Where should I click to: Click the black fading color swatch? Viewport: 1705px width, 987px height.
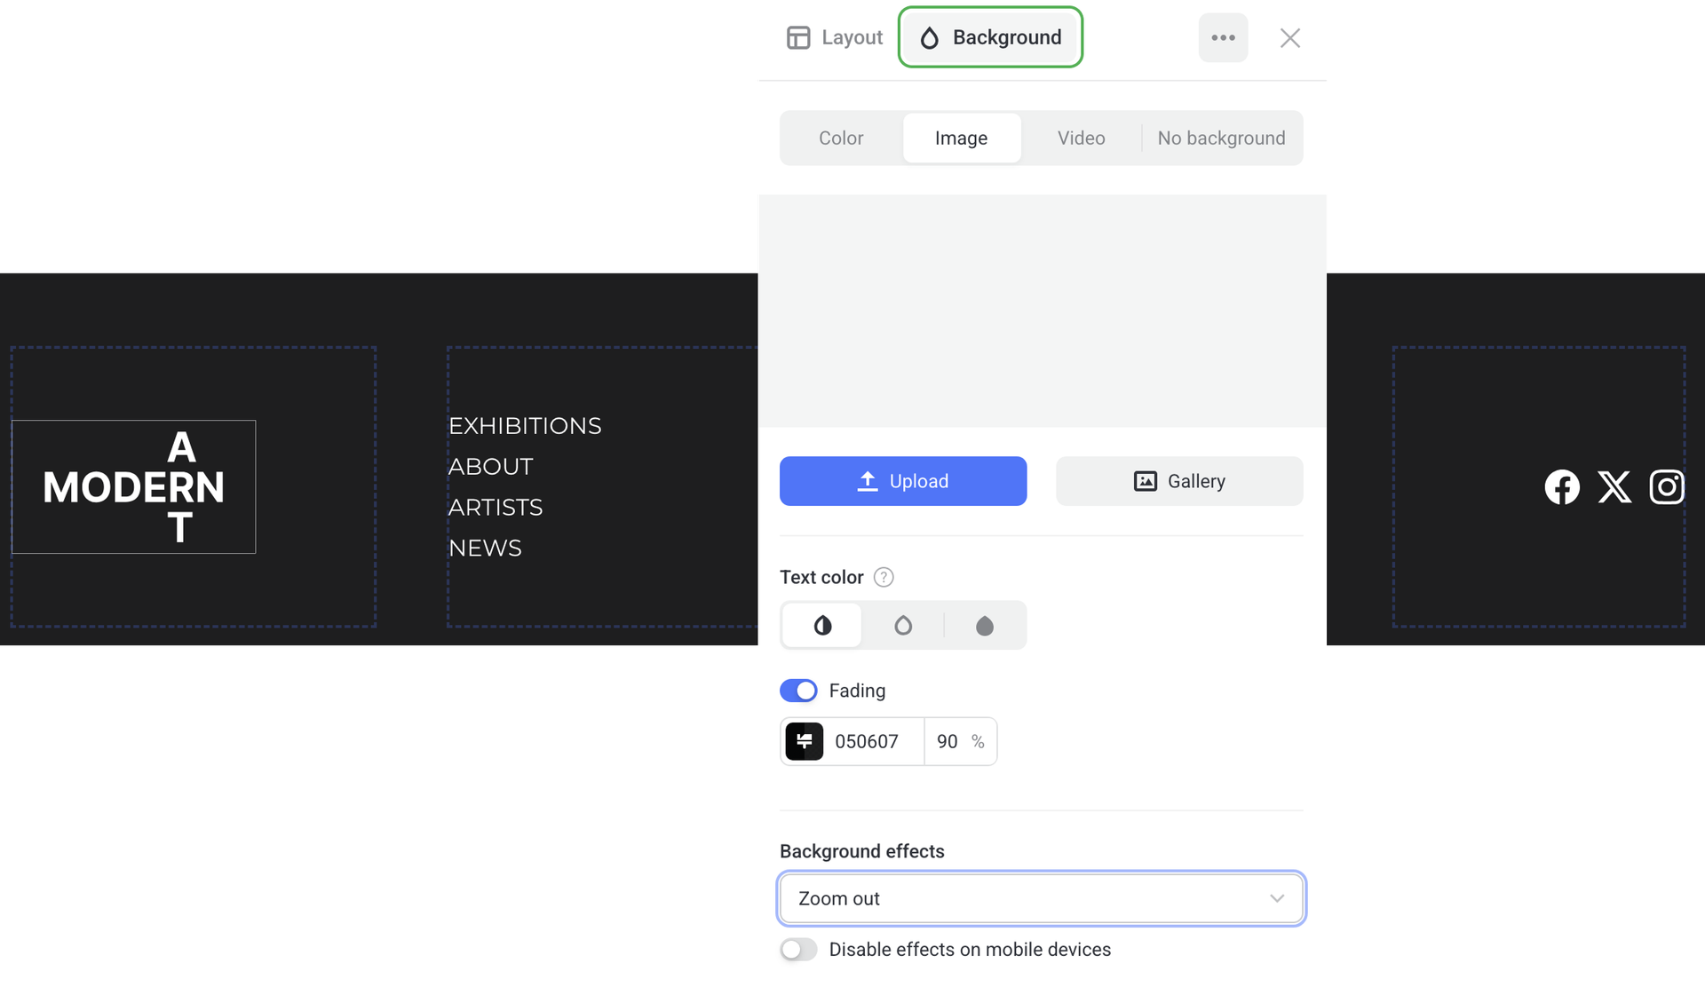click(805, 741)
